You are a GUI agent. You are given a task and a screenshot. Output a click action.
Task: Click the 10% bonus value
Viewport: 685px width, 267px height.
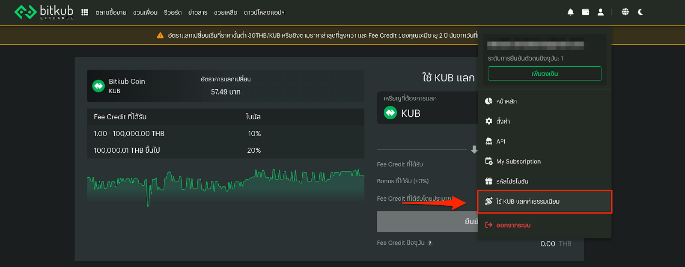[x=254, y=133]
